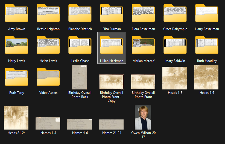This screenshot has width=225, height=144.
Task: Click the "Birthday Overall Photo Back" file name
Action: [x=80, y=95]
